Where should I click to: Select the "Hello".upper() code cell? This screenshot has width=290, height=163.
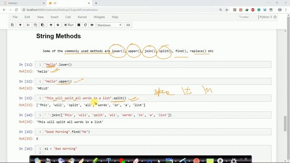(153, 81)
